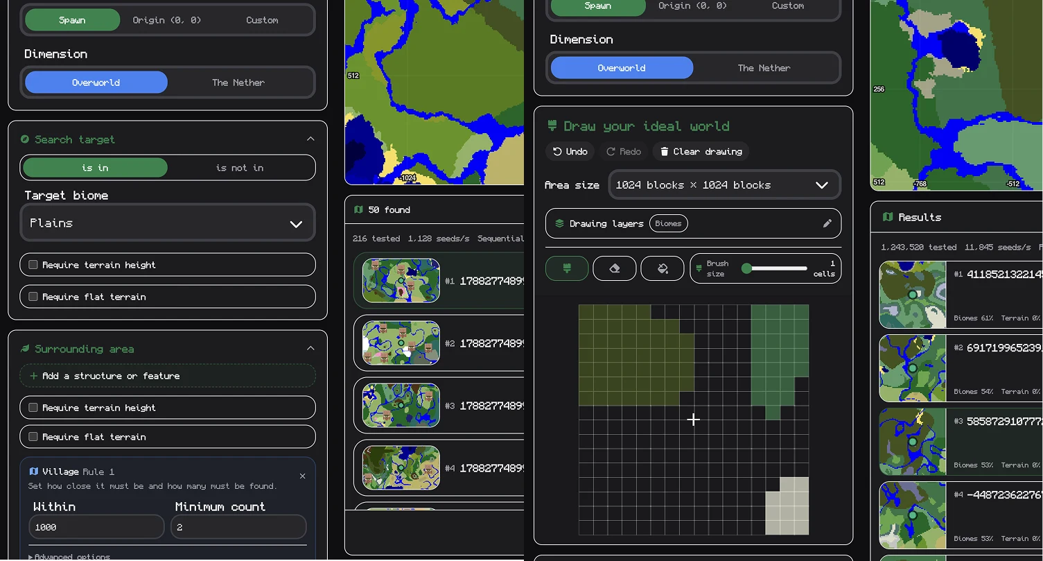Undo the last drawing stroke
The height and width of the screenshot is (561, 1043).
tap(570, 151)
